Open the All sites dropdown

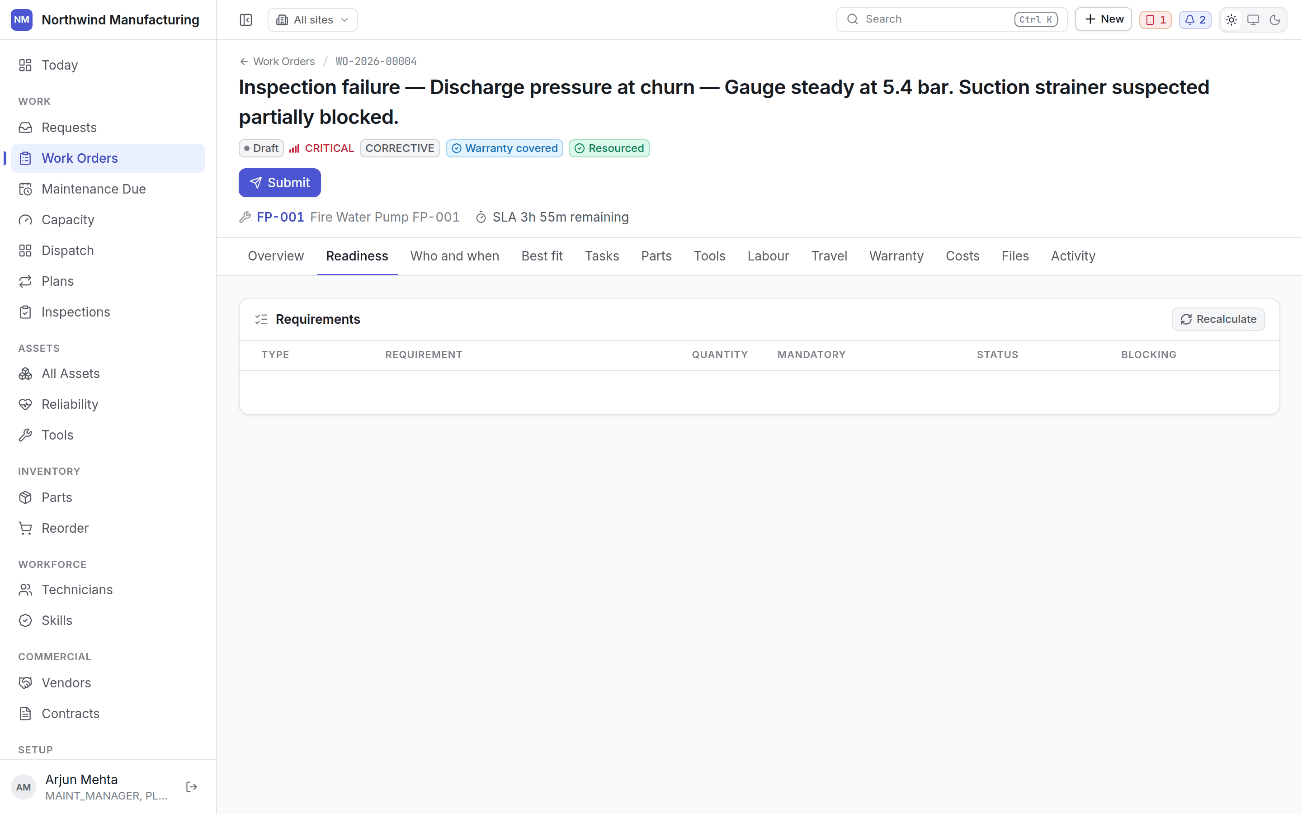coord(312,20)
